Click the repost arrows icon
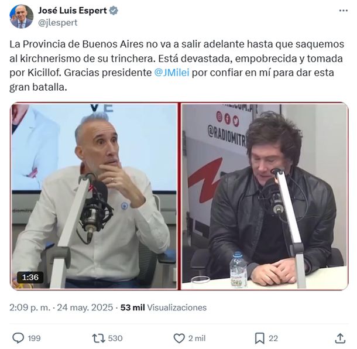The height and width of the screenshot is (349, 357). point(98,338)
